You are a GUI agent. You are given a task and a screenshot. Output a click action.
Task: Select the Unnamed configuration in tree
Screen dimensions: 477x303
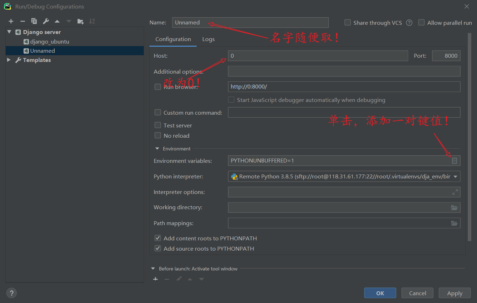click(x=43, y=51)
